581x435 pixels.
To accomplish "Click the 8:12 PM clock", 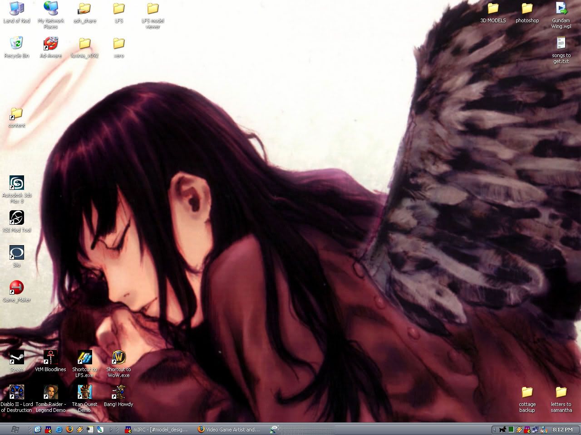I will pos(562,430).
